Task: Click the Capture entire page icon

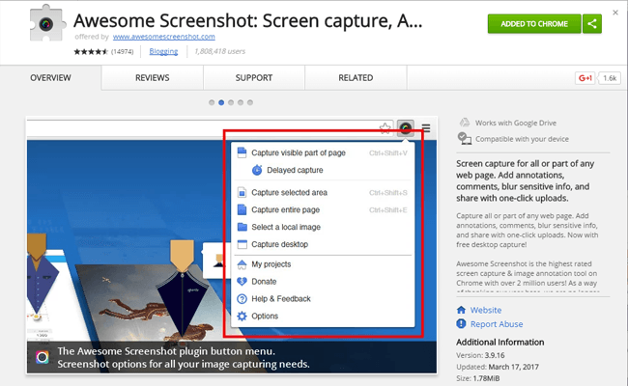Action: 242,209
